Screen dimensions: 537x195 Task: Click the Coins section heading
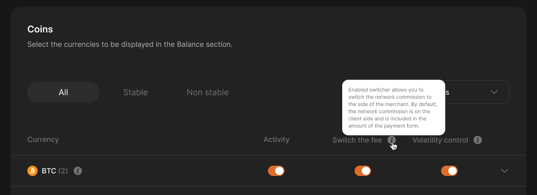click(40, 29)
